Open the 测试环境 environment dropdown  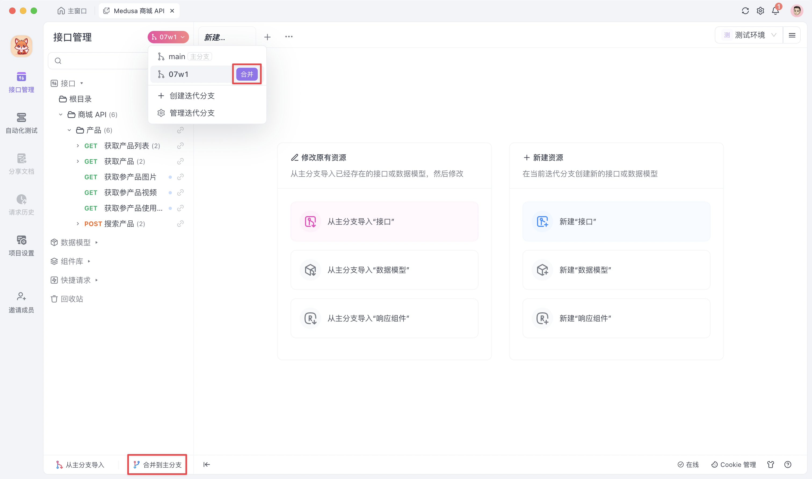(749, 35)
